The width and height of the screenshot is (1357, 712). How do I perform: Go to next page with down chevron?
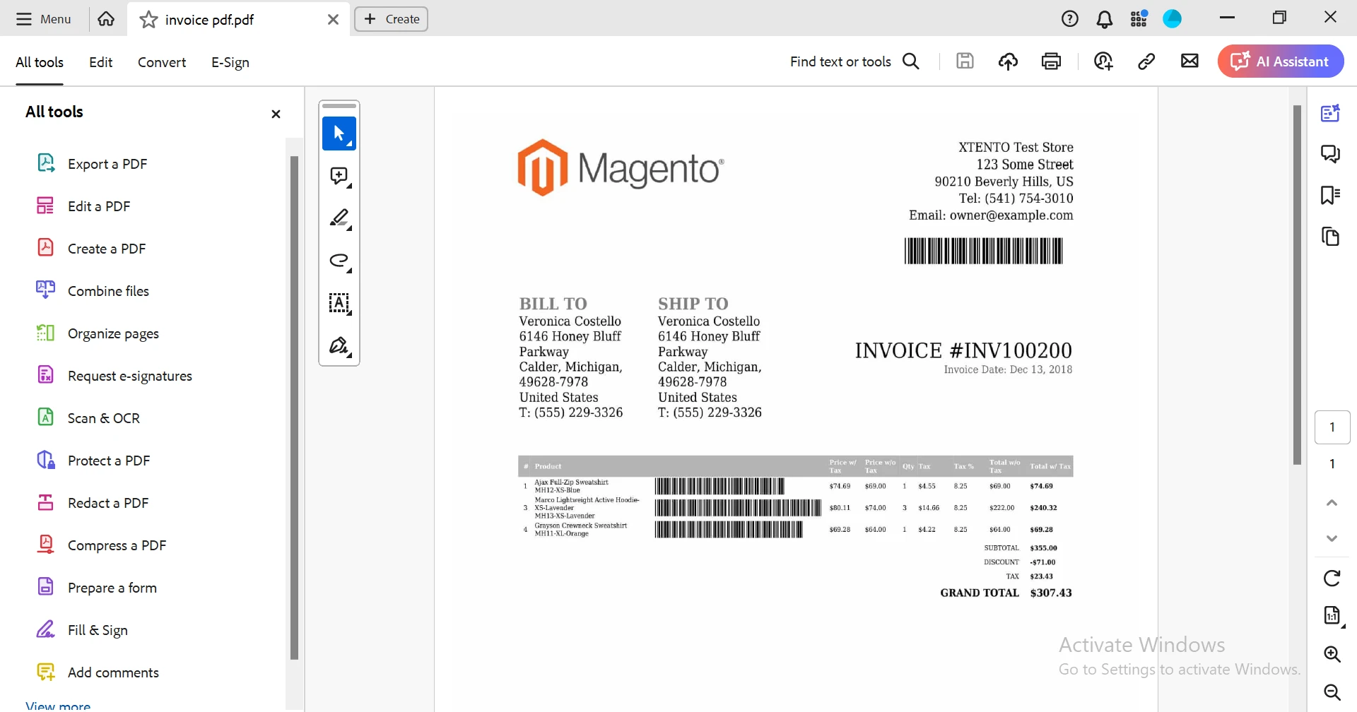tap(1332, 538)
